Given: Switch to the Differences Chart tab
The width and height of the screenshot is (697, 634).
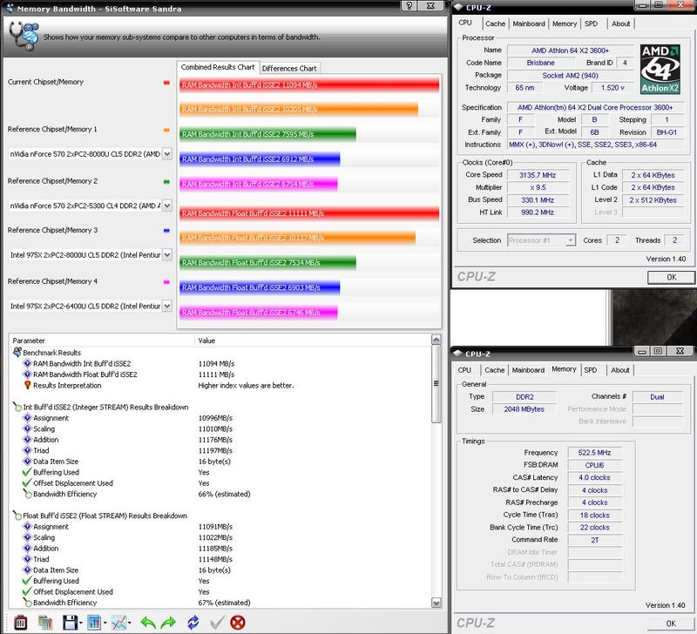Looking at the screenshot, I should (290, 68).
